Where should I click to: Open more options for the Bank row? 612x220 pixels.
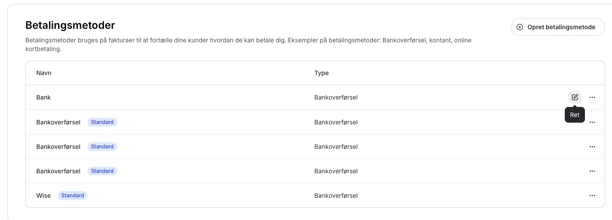(592, 97)
